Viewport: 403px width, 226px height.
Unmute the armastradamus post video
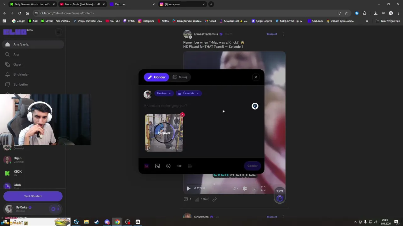click(235, 189)
